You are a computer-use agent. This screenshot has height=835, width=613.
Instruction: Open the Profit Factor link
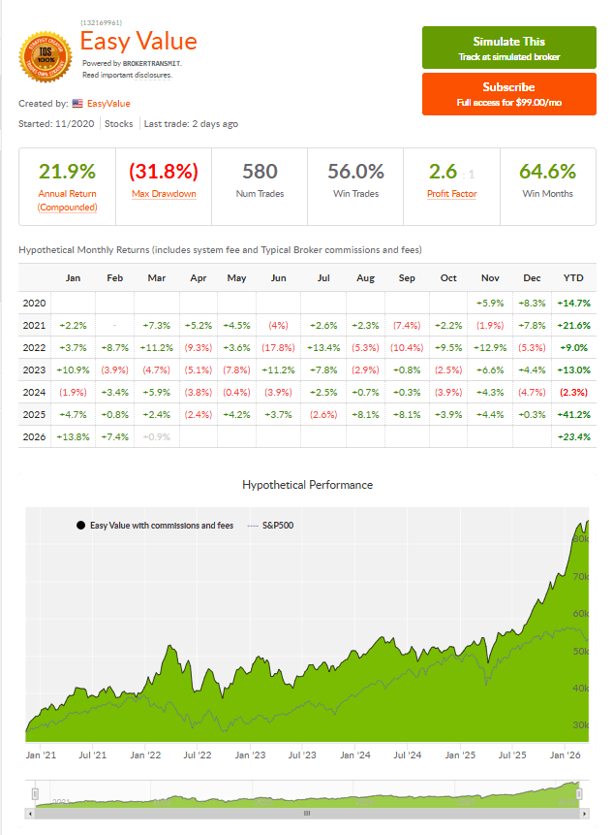pos(452,194)
